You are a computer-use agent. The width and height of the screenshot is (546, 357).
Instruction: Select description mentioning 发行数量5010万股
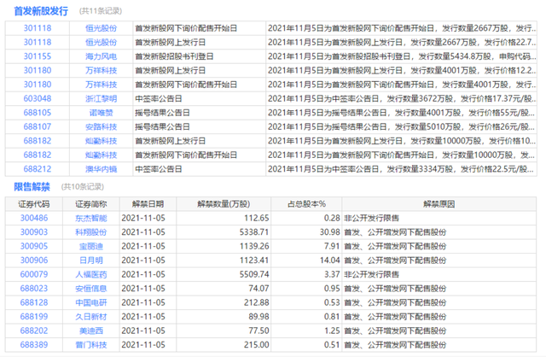point(401,127)
